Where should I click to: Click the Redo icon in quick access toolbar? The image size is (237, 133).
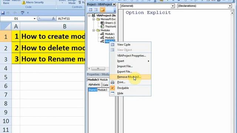tap(15, 13)
